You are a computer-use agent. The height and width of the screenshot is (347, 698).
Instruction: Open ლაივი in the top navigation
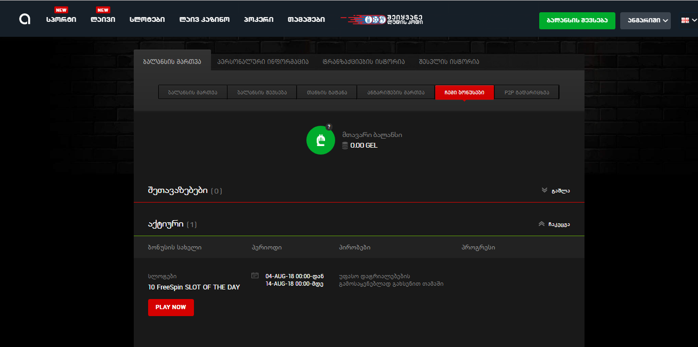103,20
